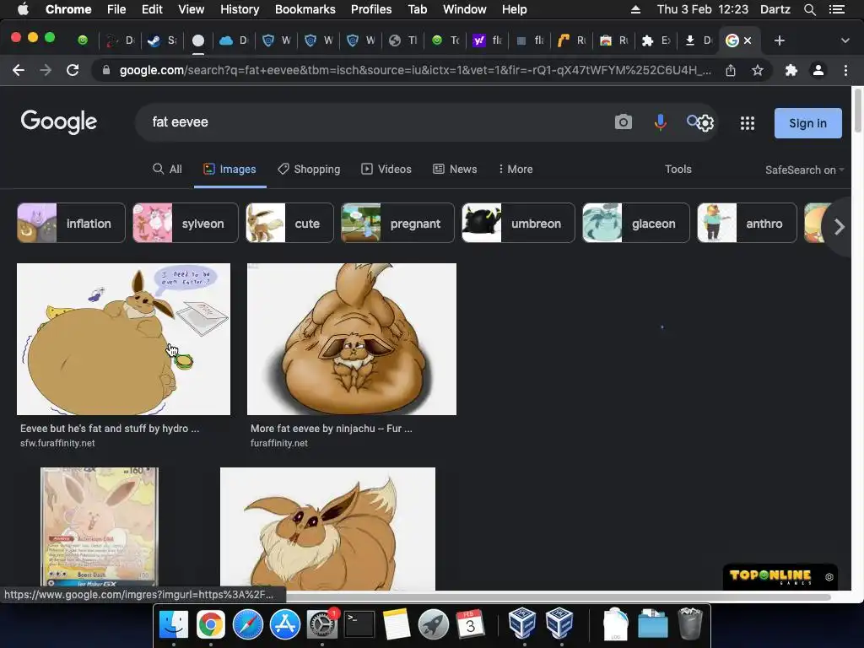Filter by inflation chip
The height and width of the screenshot is (648, 864).
pyautogui.click(x=71, y=223)
